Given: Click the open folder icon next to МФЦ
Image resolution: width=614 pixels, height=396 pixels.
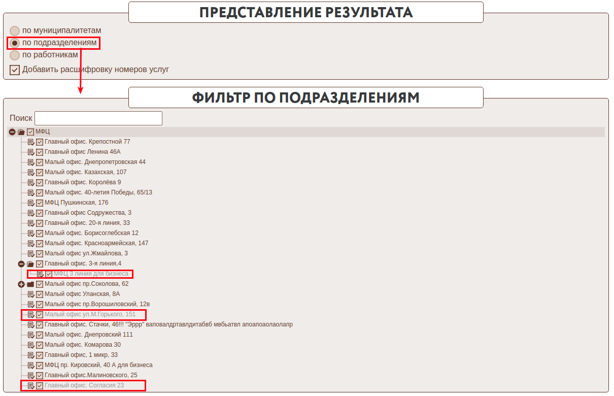Looking at the screenshot, I should click(21, 132).
